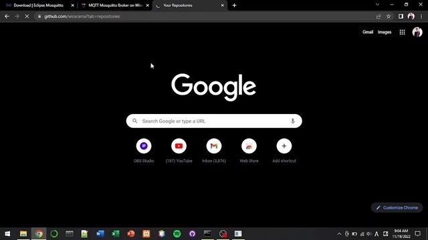
Task: Click the Images link
Action: (x=385, y=32)
